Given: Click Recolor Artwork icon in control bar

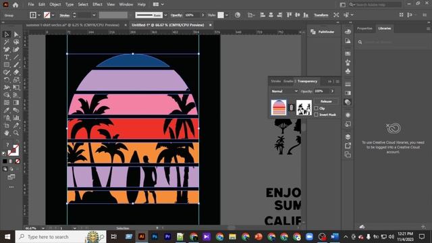Looking at the screenshot, I should pyautogui.click(x=238, y=15).
